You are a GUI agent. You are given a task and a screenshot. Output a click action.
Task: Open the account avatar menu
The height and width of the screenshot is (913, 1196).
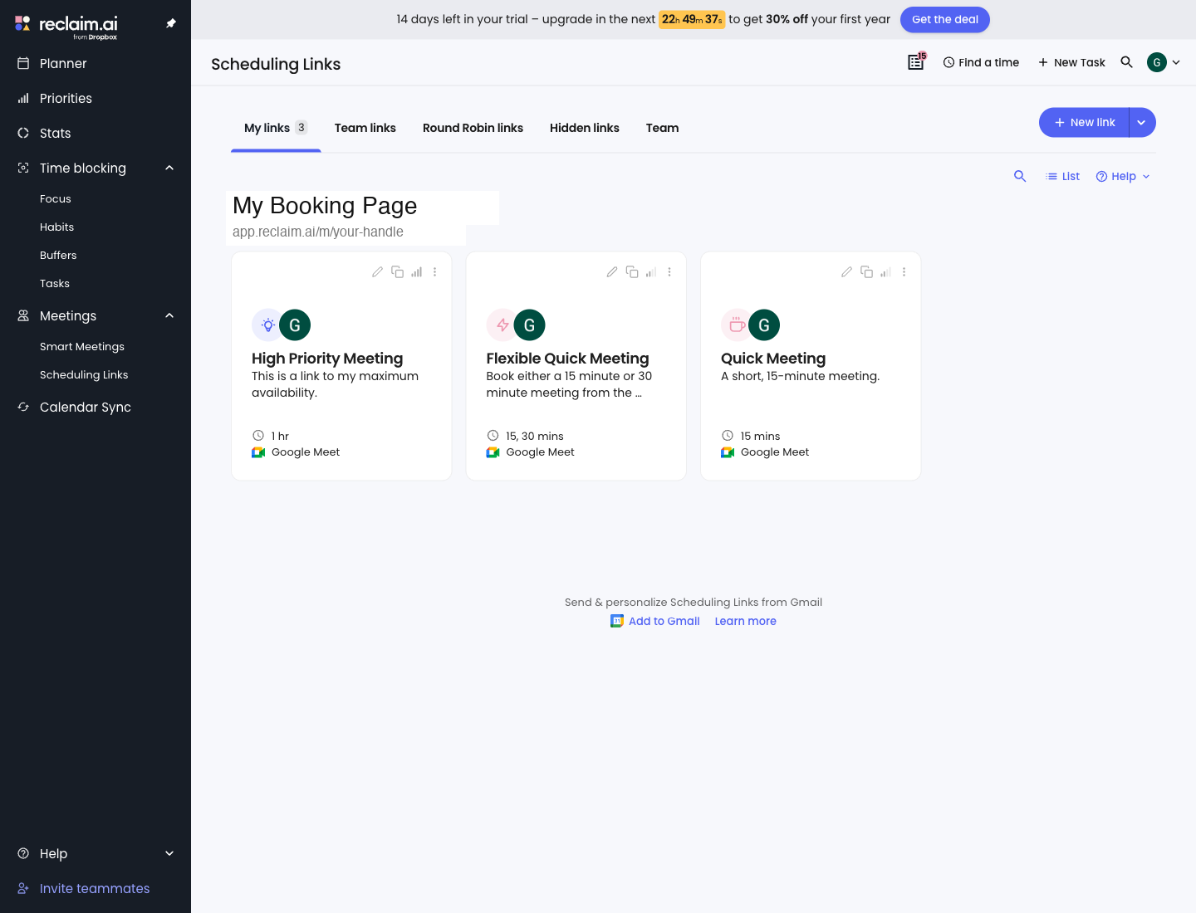point(1164,62)
